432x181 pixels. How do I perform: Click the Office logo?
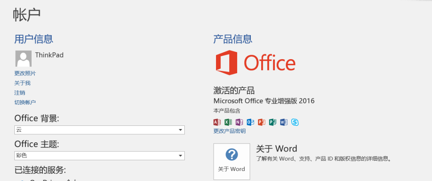[255, 63]
